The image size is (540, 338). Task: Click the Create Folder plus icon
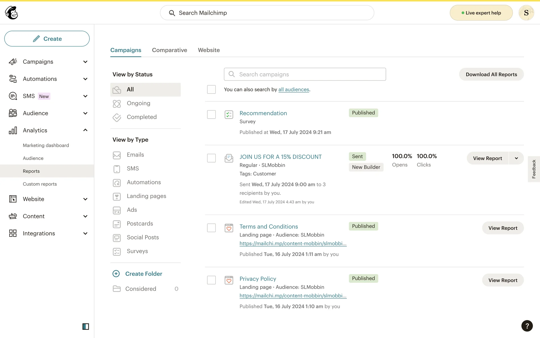pyautogui.click(x=116, y=273)
